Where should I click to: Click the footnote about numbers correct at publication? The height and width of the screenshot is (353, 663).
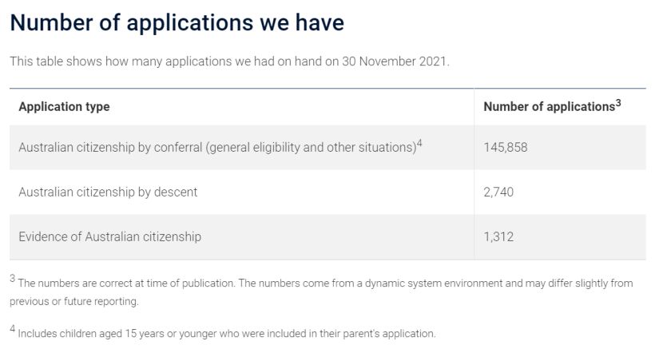pyautogui.click(x=321, y=292)
